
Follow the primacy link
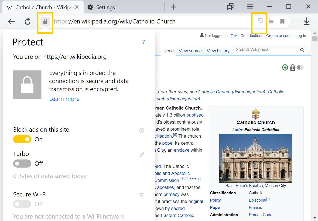(x=171, y=194)
